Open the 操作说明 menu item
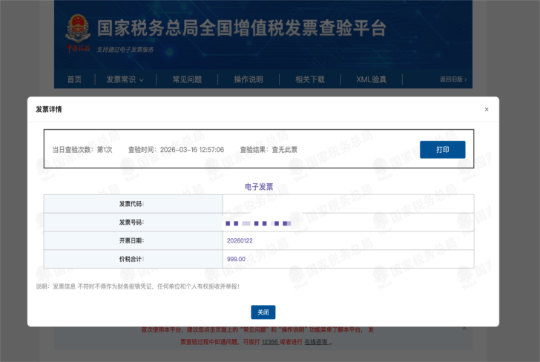 click(x=248, y=79)
